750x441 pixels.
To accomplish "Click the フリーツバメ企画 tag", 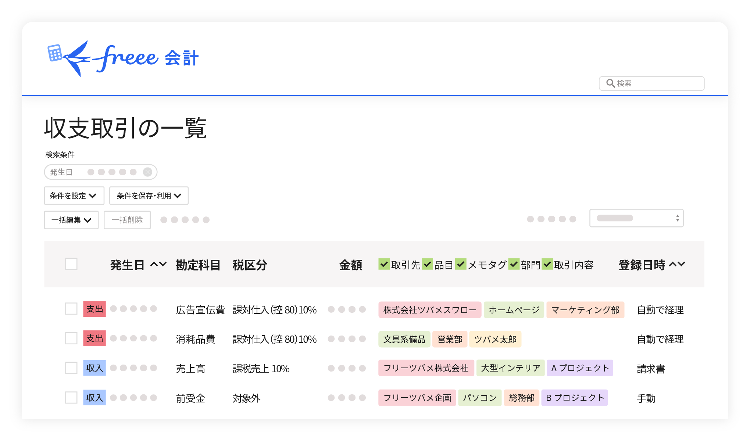I will tap(417, 398).
